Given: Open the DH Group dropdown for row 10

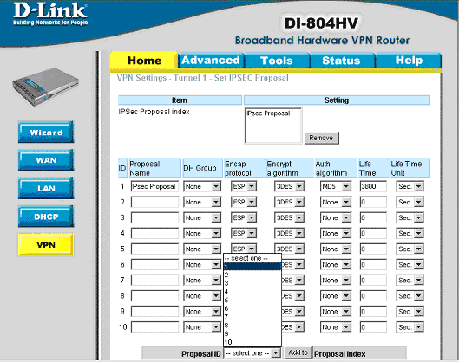Looking at the screenshot, I should [202, 327].
